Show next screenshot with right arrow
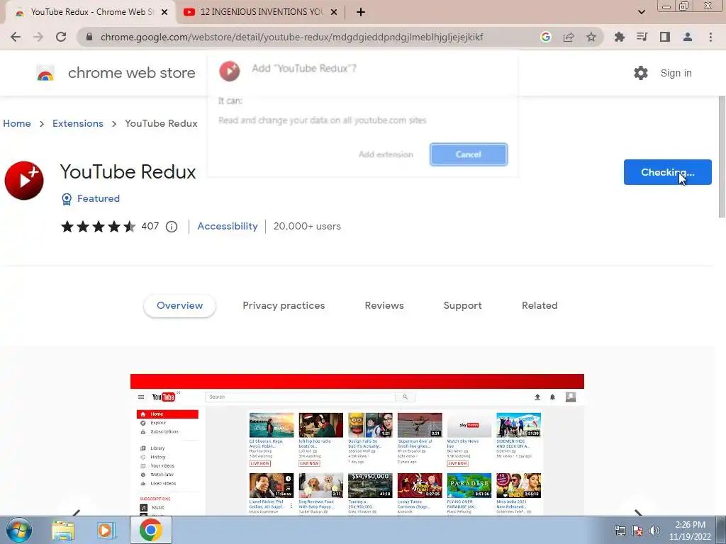This screenshot has height=544, width=726. click(638, 513)
